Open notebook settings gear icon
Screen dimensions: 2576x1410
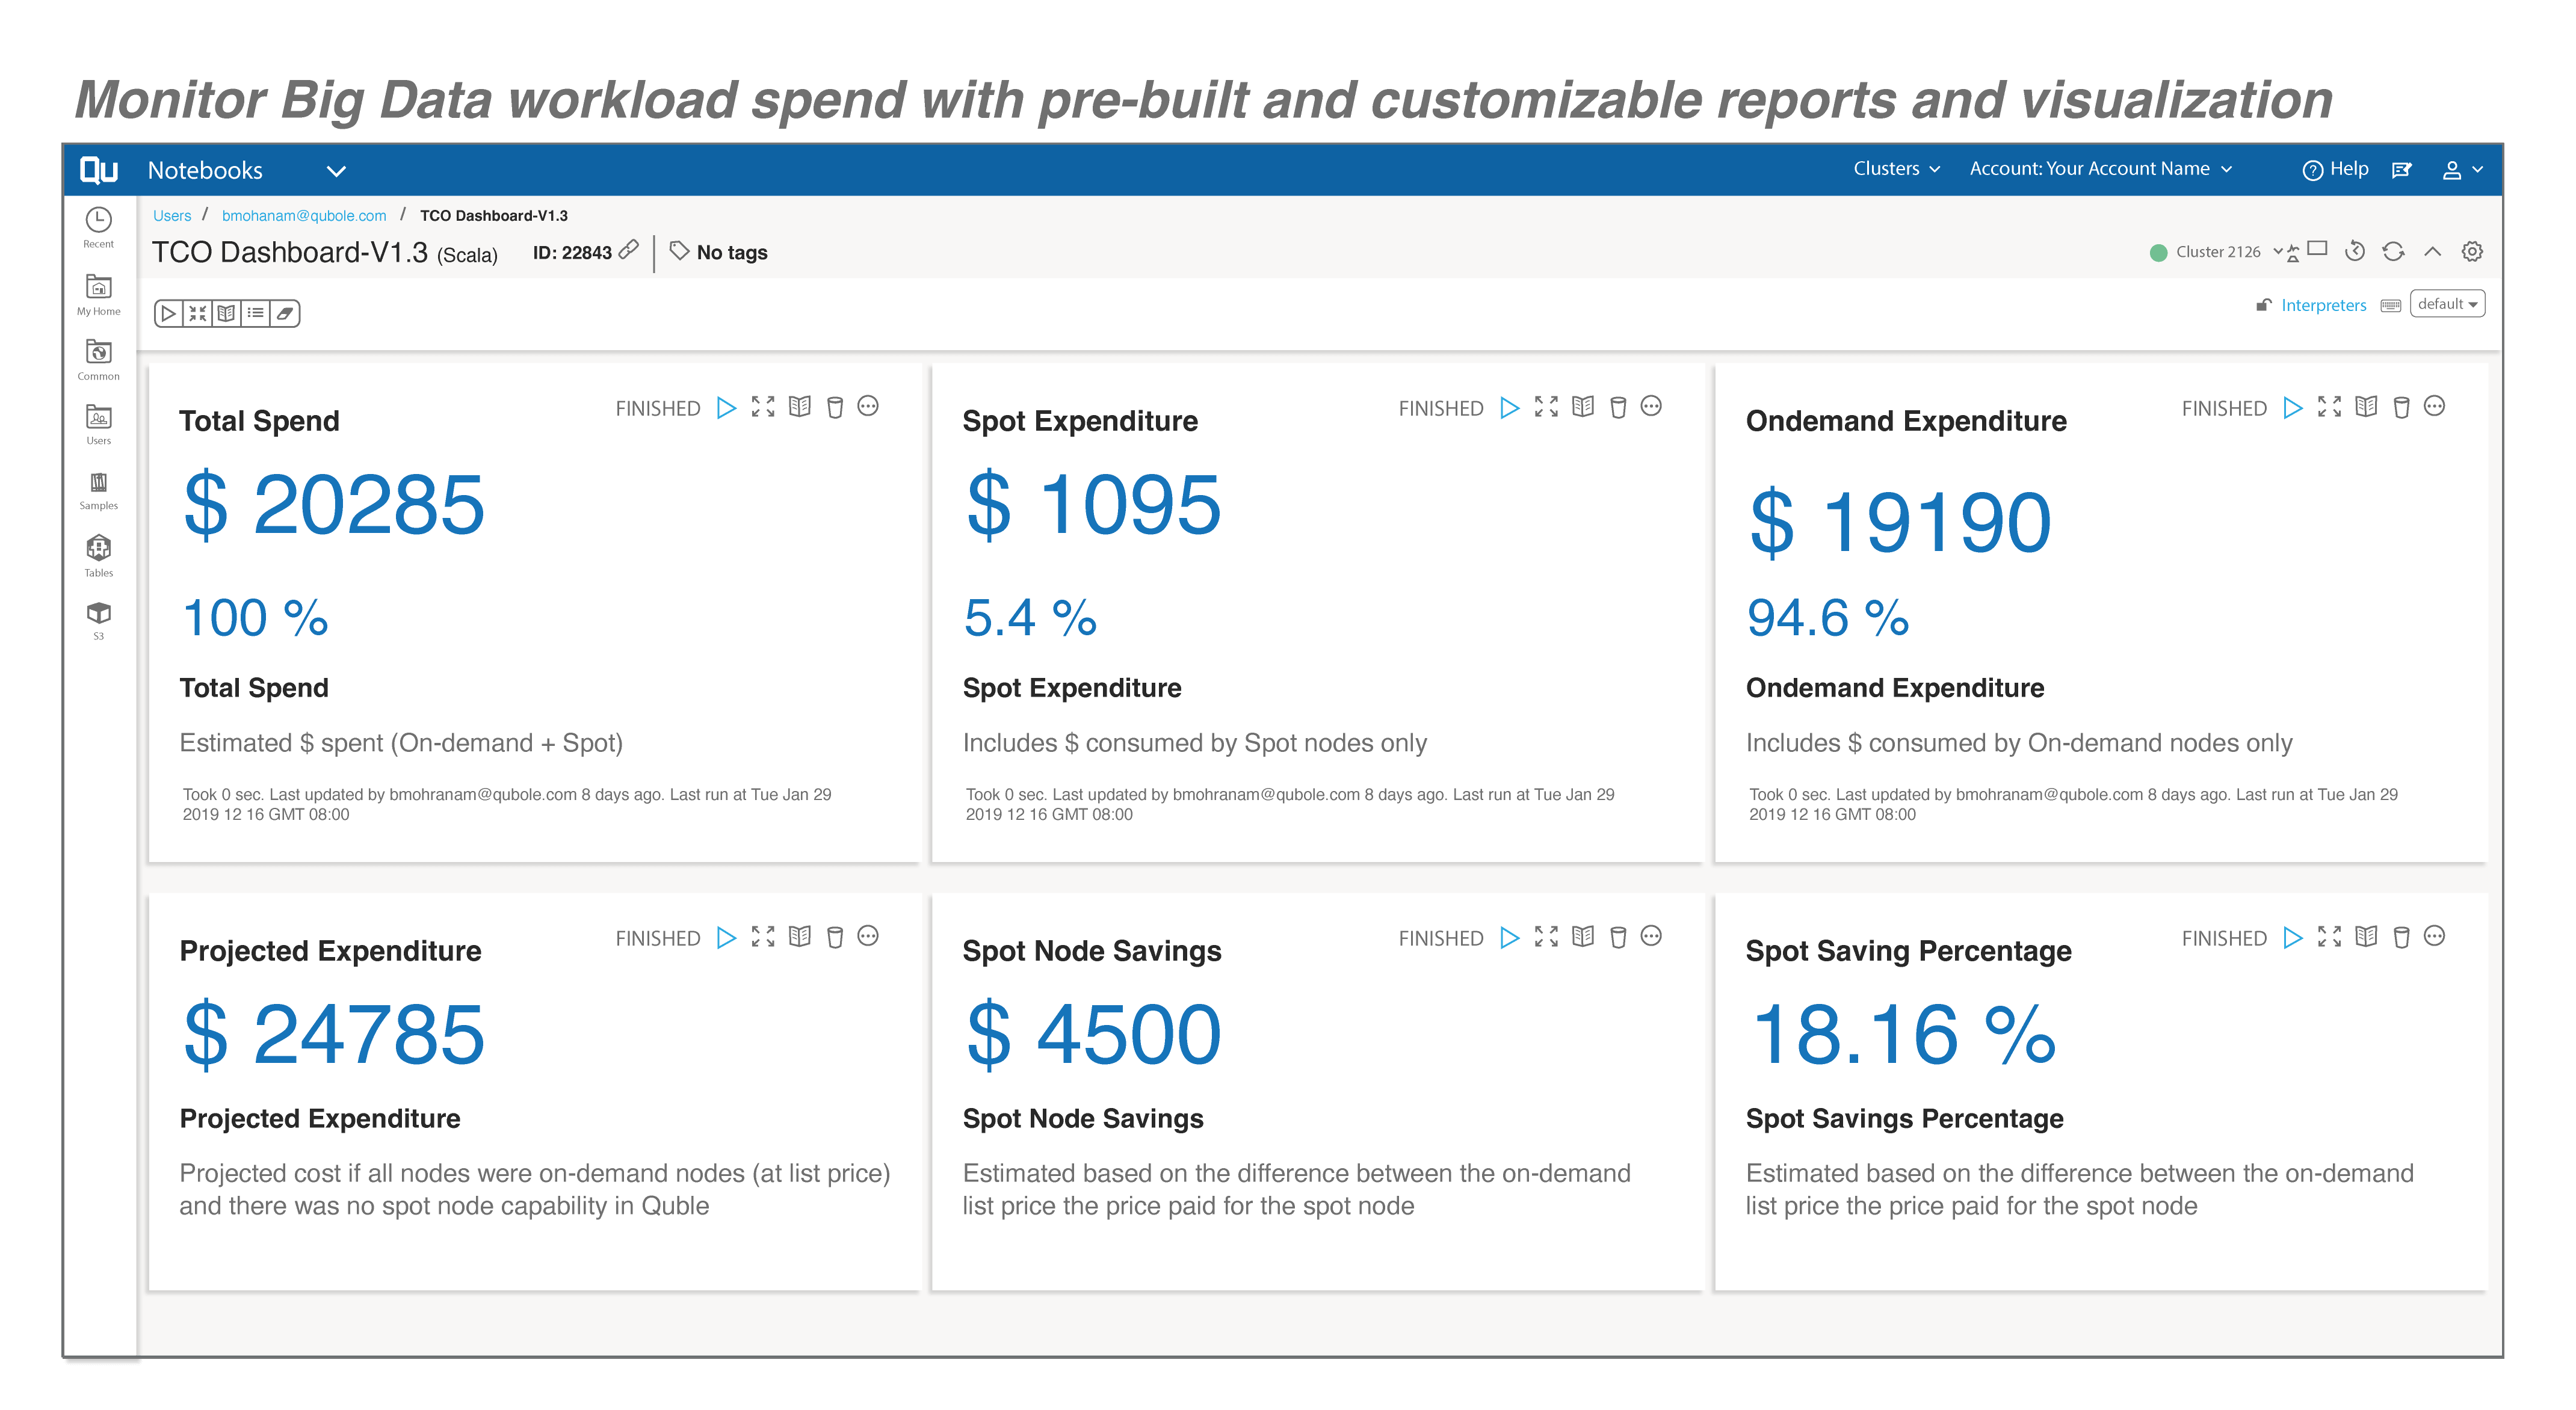click(2471, 251)
